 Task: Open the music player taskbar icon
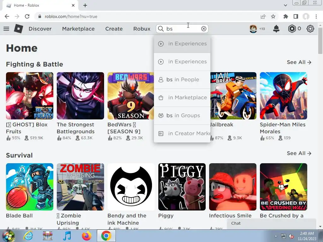coord(67,236)
